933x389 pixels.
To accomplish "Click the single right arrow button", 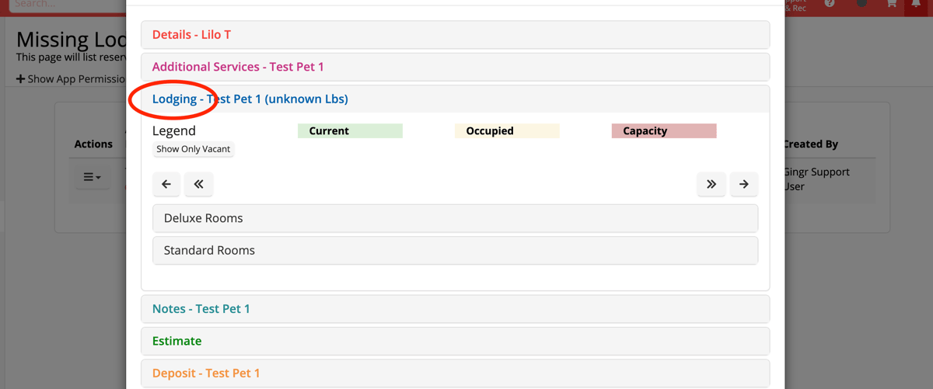I will click(744, 184).
